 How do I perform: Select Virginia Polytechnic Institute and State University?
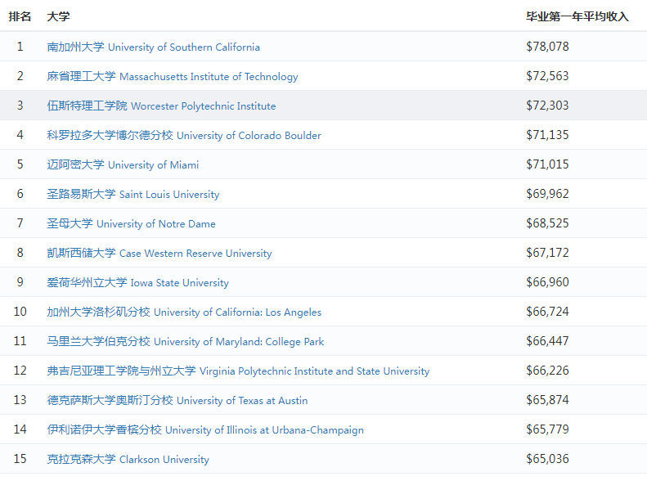(x=238, y=371)
